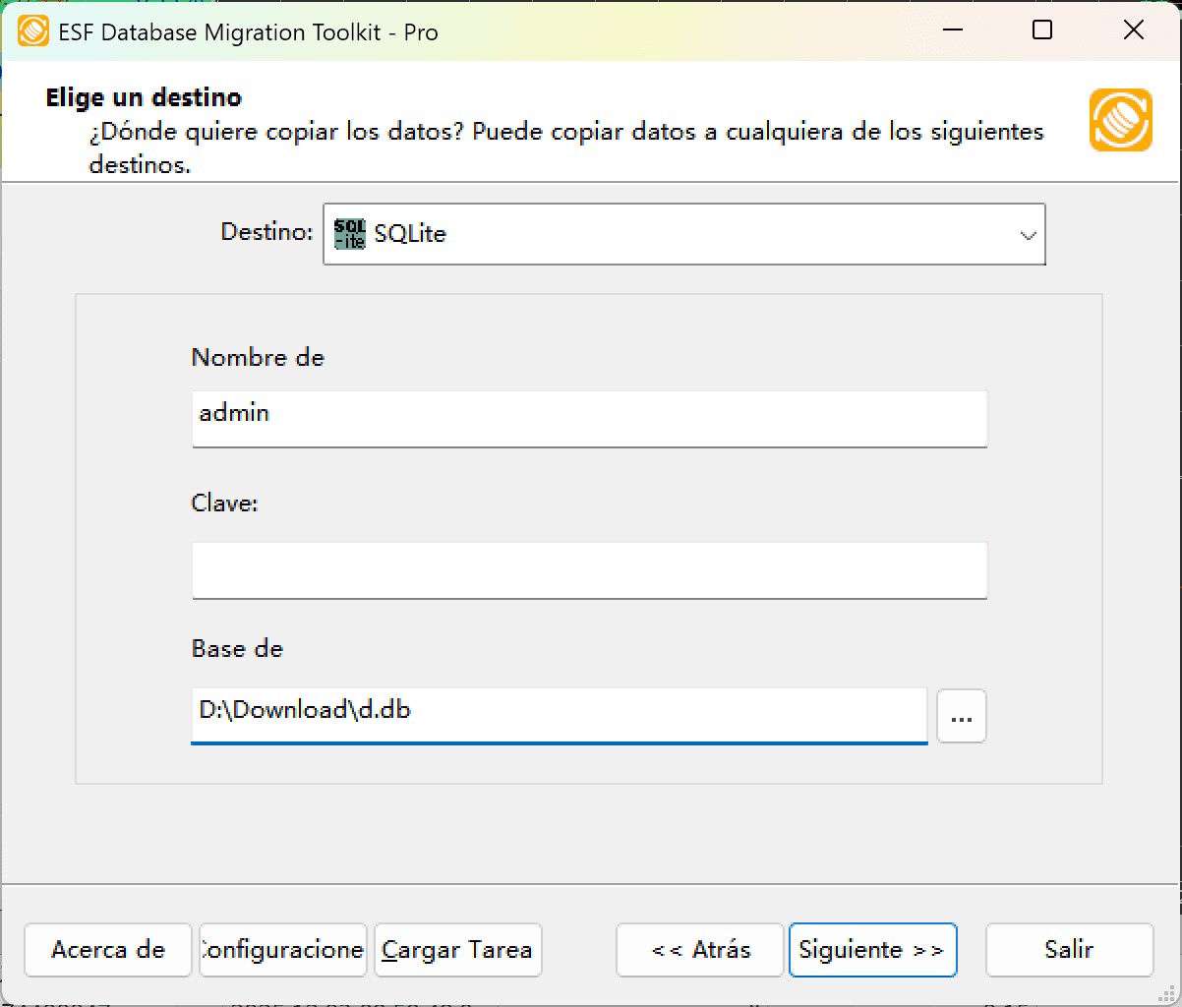The image size is (1182, 1007).
Task: Click the SQLite icon in the Destino selector
Action: [349, 234]
